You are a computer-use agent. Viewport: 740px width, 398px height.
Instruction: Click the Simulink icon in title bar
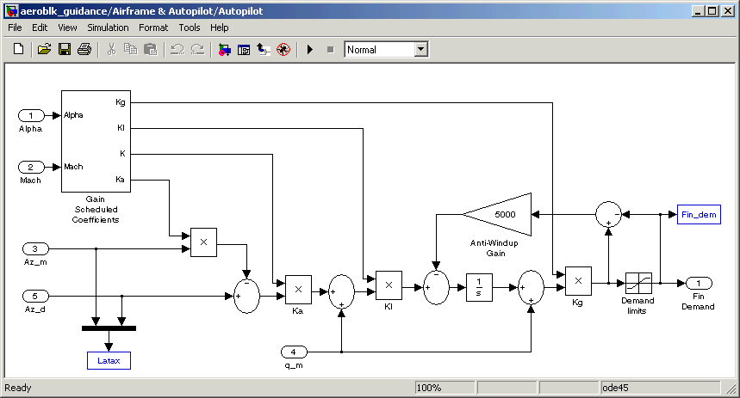click(x=11, y=11)
